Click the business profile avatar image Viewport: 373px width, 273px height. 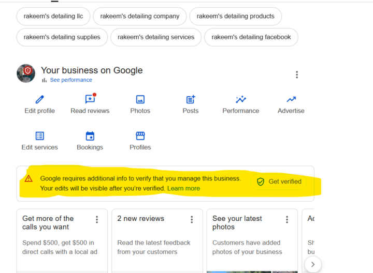(26, 73)
